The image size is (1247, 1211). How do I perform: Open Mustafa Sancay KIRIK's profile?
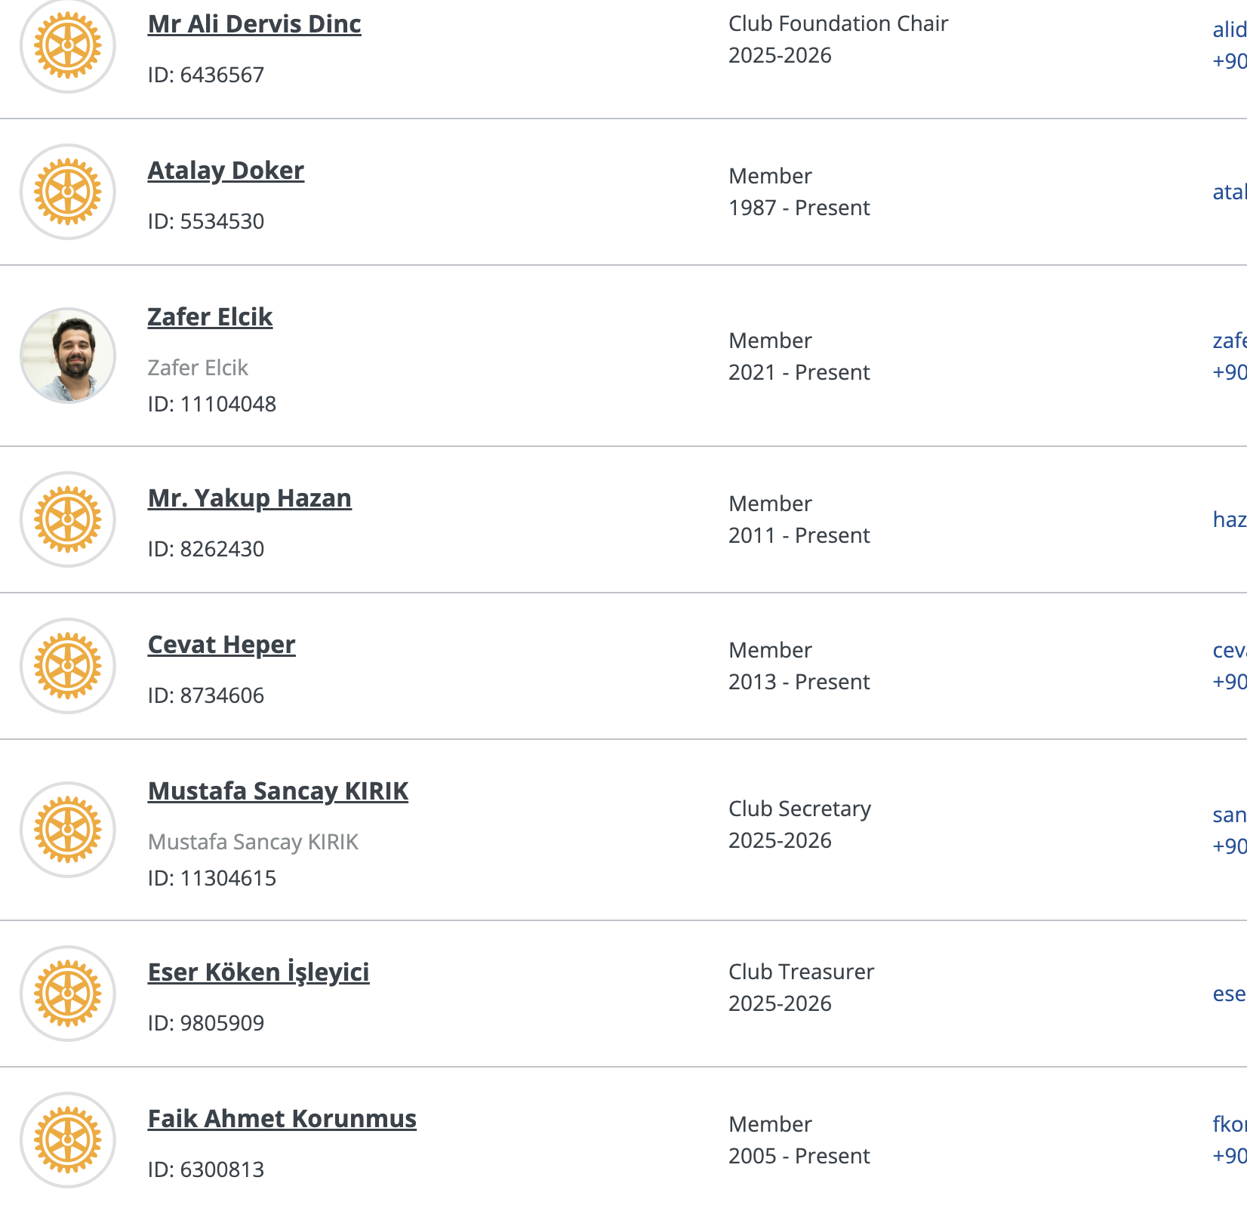point(278,791)
